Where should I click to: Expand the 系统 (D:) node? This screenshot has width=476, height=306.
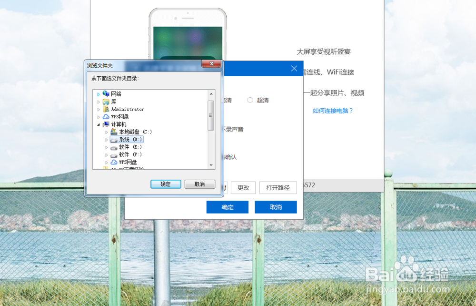tap(107, 140)
